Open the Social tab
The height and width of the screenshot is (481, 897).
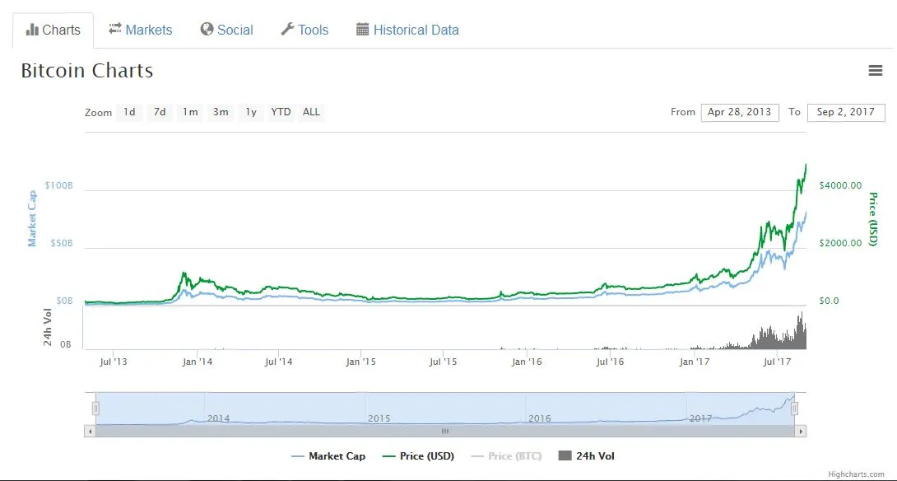click(226, 30)
